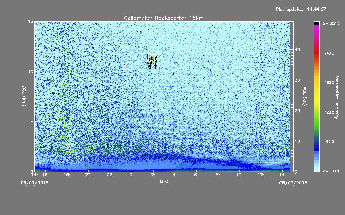Click the black high-cloud echo near 11 km
This screenshot has height=215, width=345.
point(151,61)
